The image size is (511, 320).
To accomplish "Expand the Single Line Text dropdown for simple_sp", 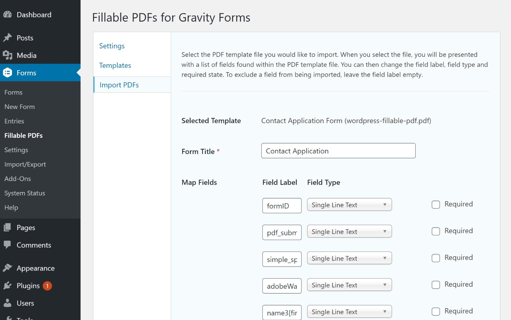I will pos(349,258).
